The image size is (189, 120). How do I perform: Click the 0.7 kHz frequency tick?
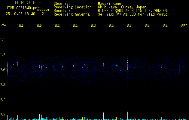coord(3,99)
